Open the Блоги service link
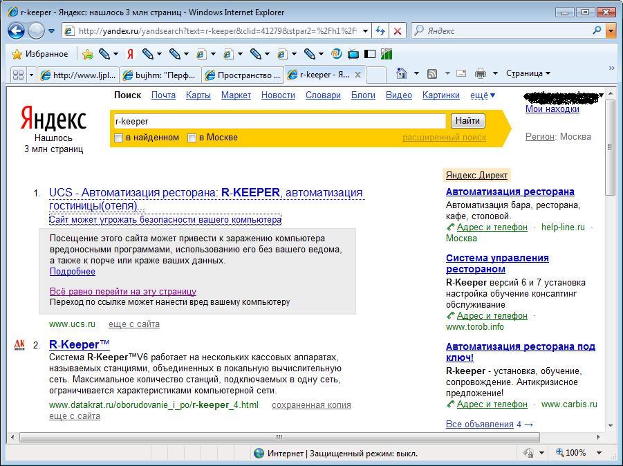 (x=363, y=95)
